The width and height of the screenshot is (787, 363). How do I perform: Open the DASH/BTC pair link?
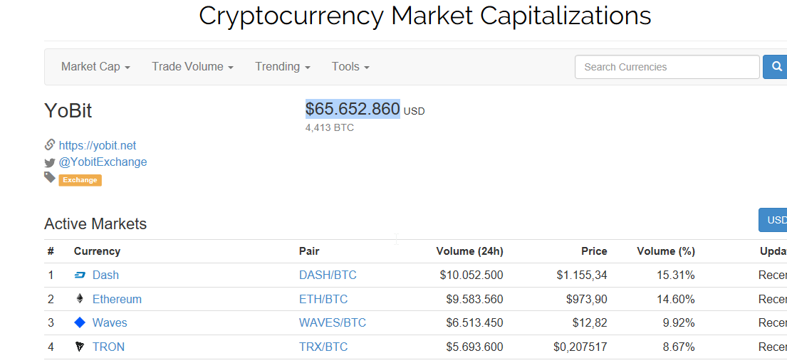click(328, 275)
